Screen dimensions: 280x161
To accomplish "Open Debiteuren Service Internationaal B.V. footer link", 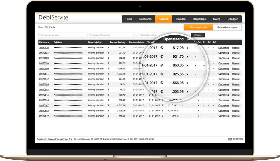I will coord(54,139).
